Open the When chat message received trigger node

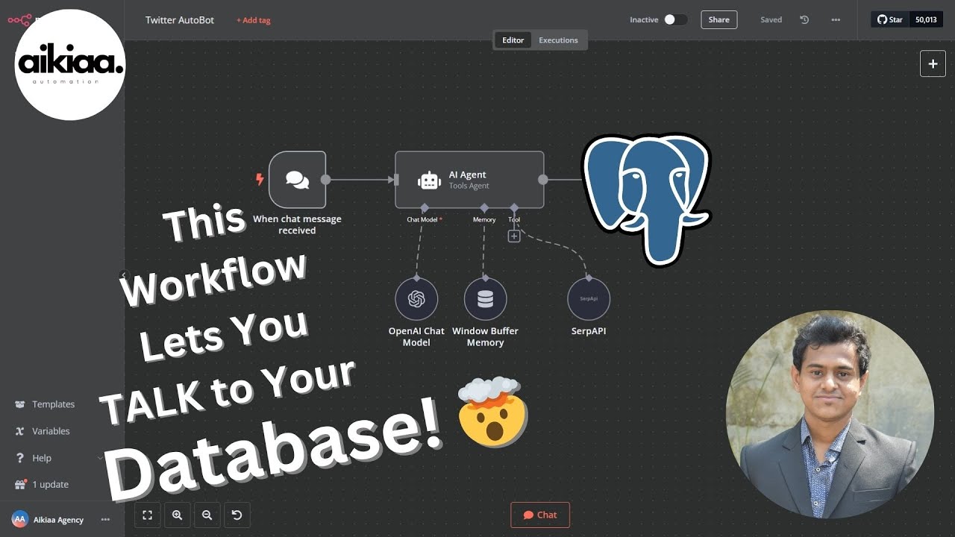(297, 180)
